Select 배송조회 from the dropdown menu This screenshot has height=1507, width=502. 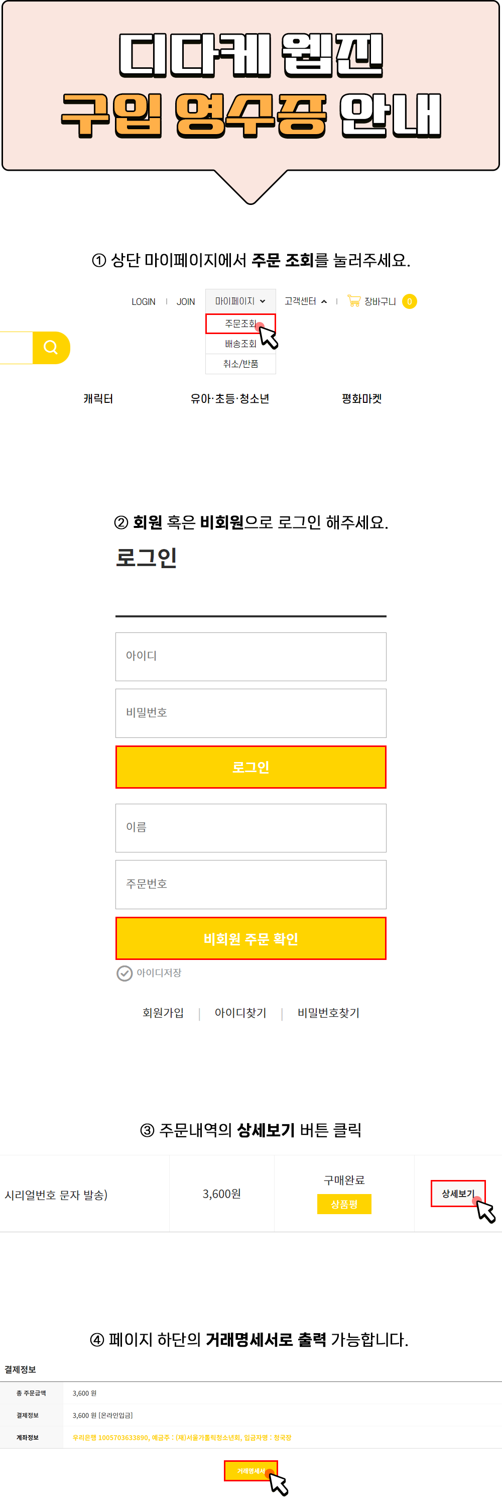tap(240, 344)
